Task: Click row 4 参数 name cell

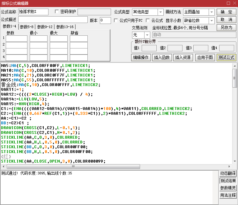Action: point(17,58)
